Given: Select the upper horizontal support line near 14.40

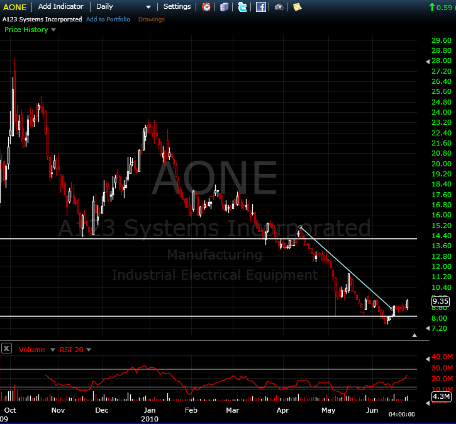Looking at the screenshot, I should pyautogui.click(x=208, y=239).
